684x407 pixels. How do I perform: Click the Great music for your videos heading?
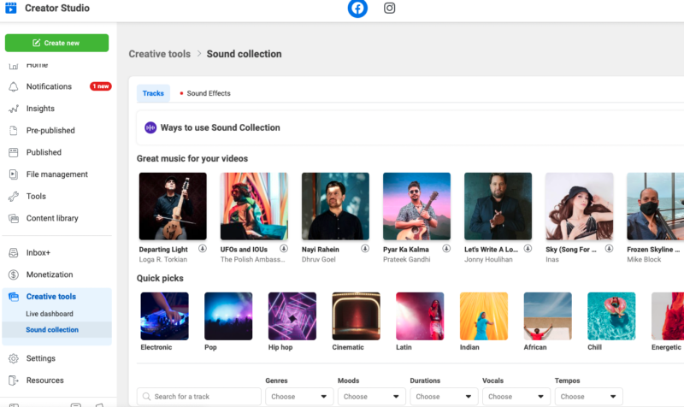click(x=192, y=159)
